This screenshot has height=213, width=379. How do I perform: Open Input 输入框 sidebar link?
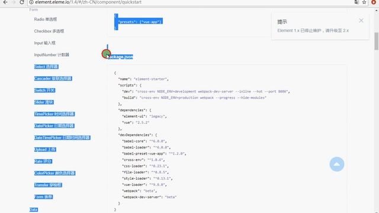click(x=45, y=43)
